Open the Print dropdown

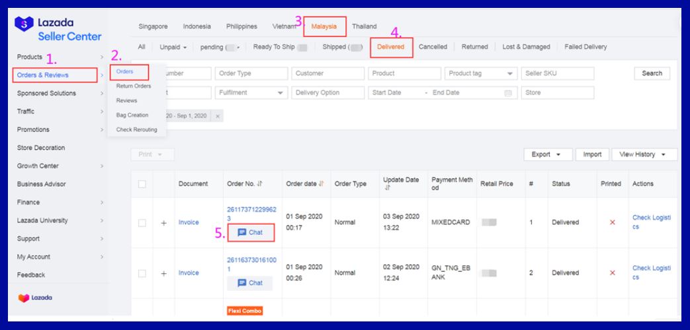click(x=152, y=154)
